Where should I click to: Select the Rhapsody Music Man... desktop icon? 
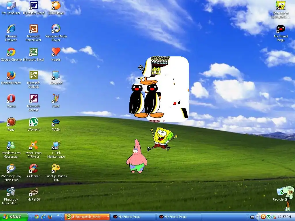[x=11, y=196]
